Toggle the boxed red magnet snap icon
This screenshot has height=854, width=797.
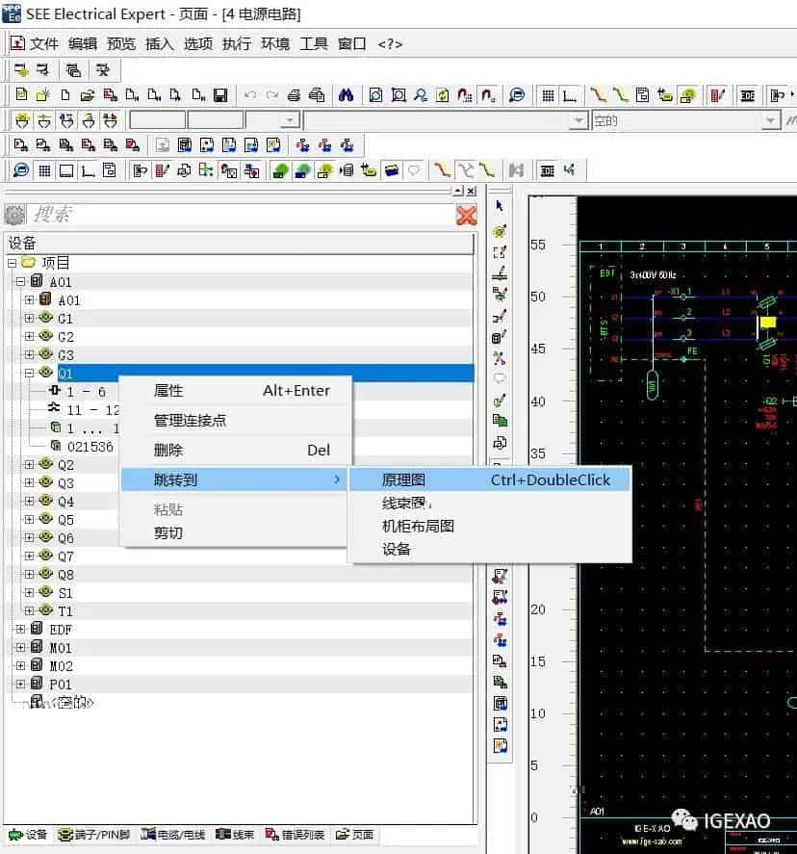tap(487, 95)
